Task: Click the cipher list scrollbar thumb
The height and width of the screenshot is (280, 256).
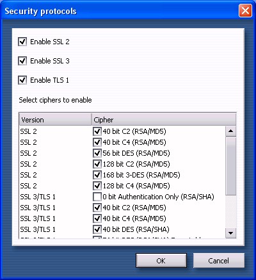Action: click(230, 166)
